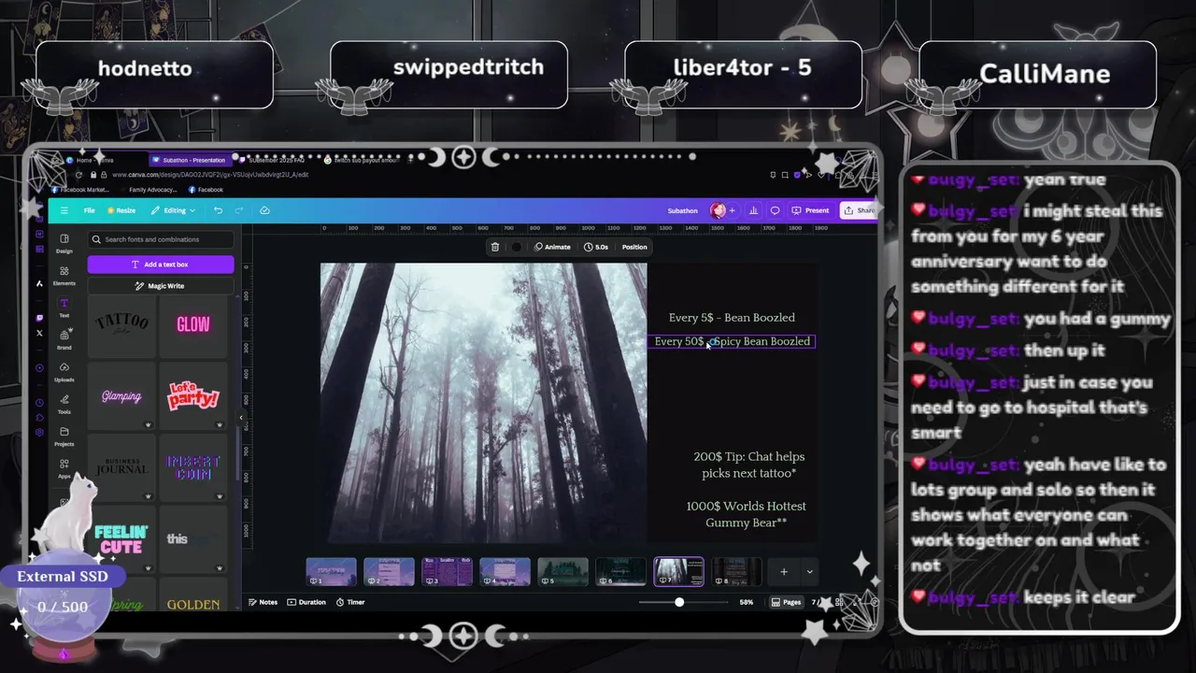Open the Brand panel in sidebar

[x=64, y=339]
